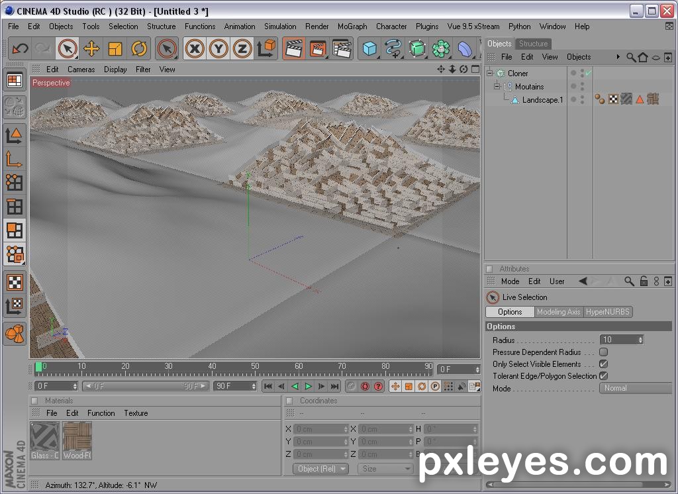Select Landscape.1 in object tree
Screen dimensions: 678x494
(542, 100)
